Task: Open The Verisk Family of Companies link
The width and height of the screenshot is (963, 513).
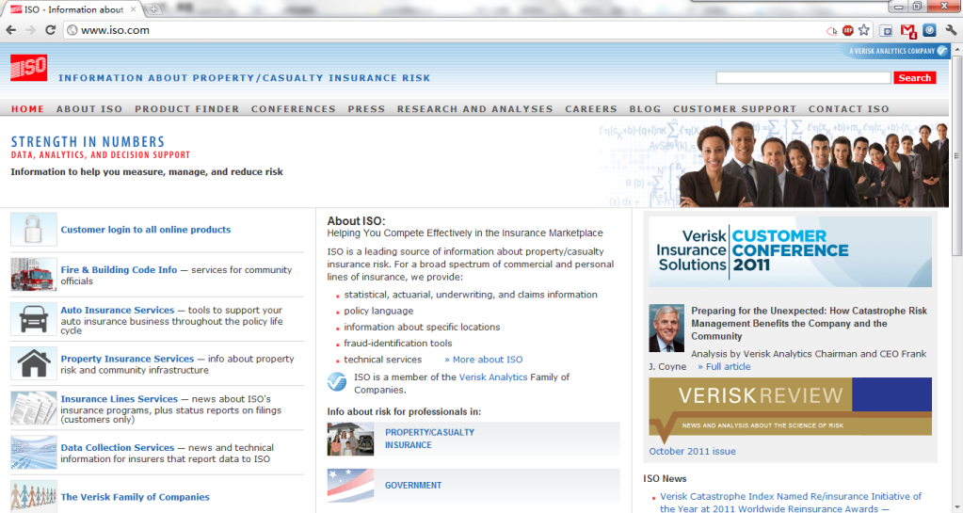Action: [136, 497]
